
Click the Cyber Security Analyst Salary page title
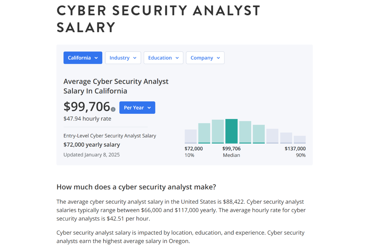coord(158,19)
